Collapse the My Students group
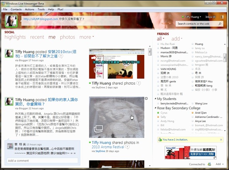 click(156, 99)
